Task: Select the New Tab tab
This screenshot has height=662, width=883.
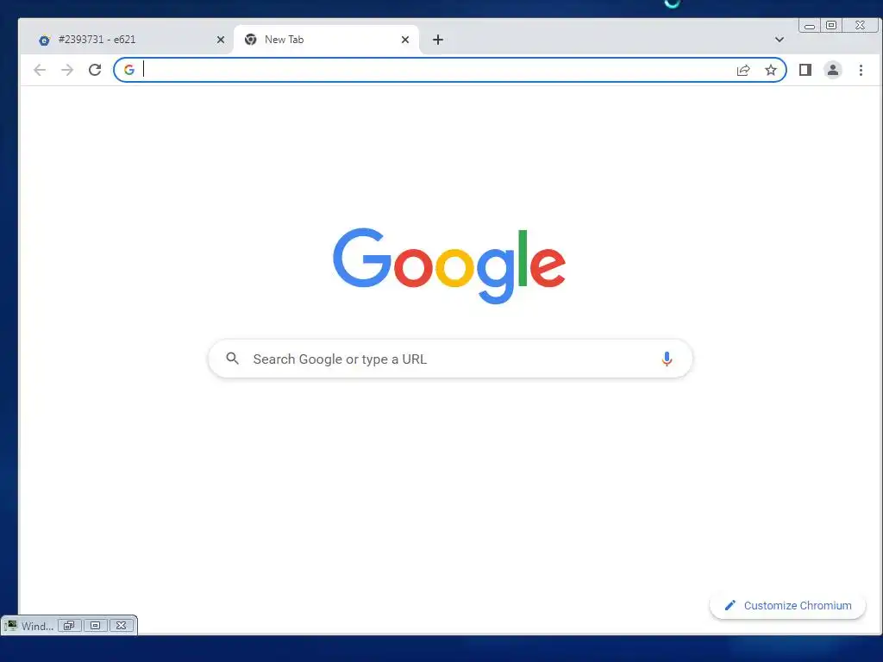Action: tap(327, 40)
